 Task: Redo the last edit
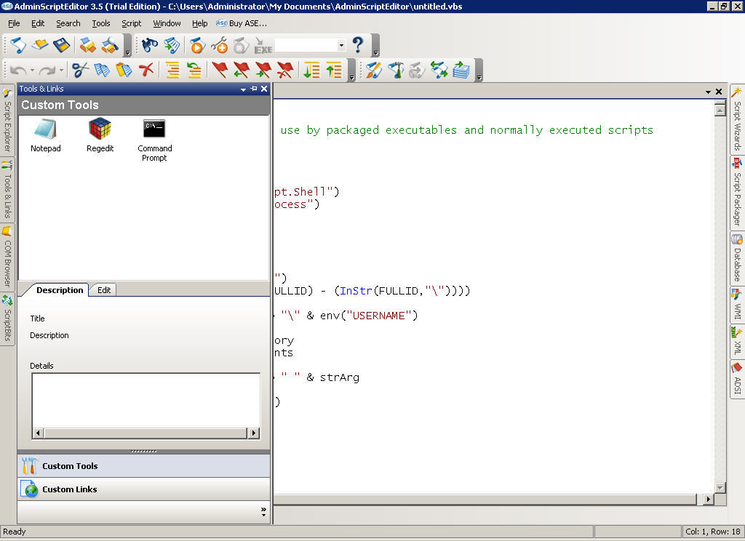tap(47, 71)
